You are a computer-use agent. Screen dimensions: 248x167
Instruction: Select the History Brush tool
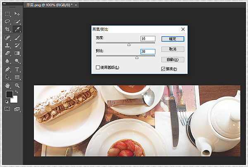coord(17,45)
